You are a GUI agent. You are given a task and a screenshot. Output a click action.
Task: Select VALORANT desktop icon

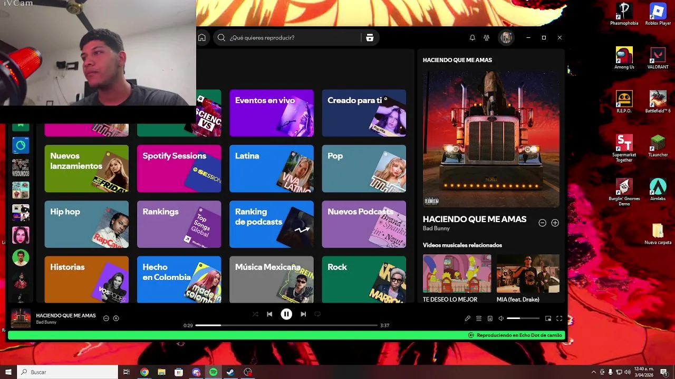(x=658, y=58)
